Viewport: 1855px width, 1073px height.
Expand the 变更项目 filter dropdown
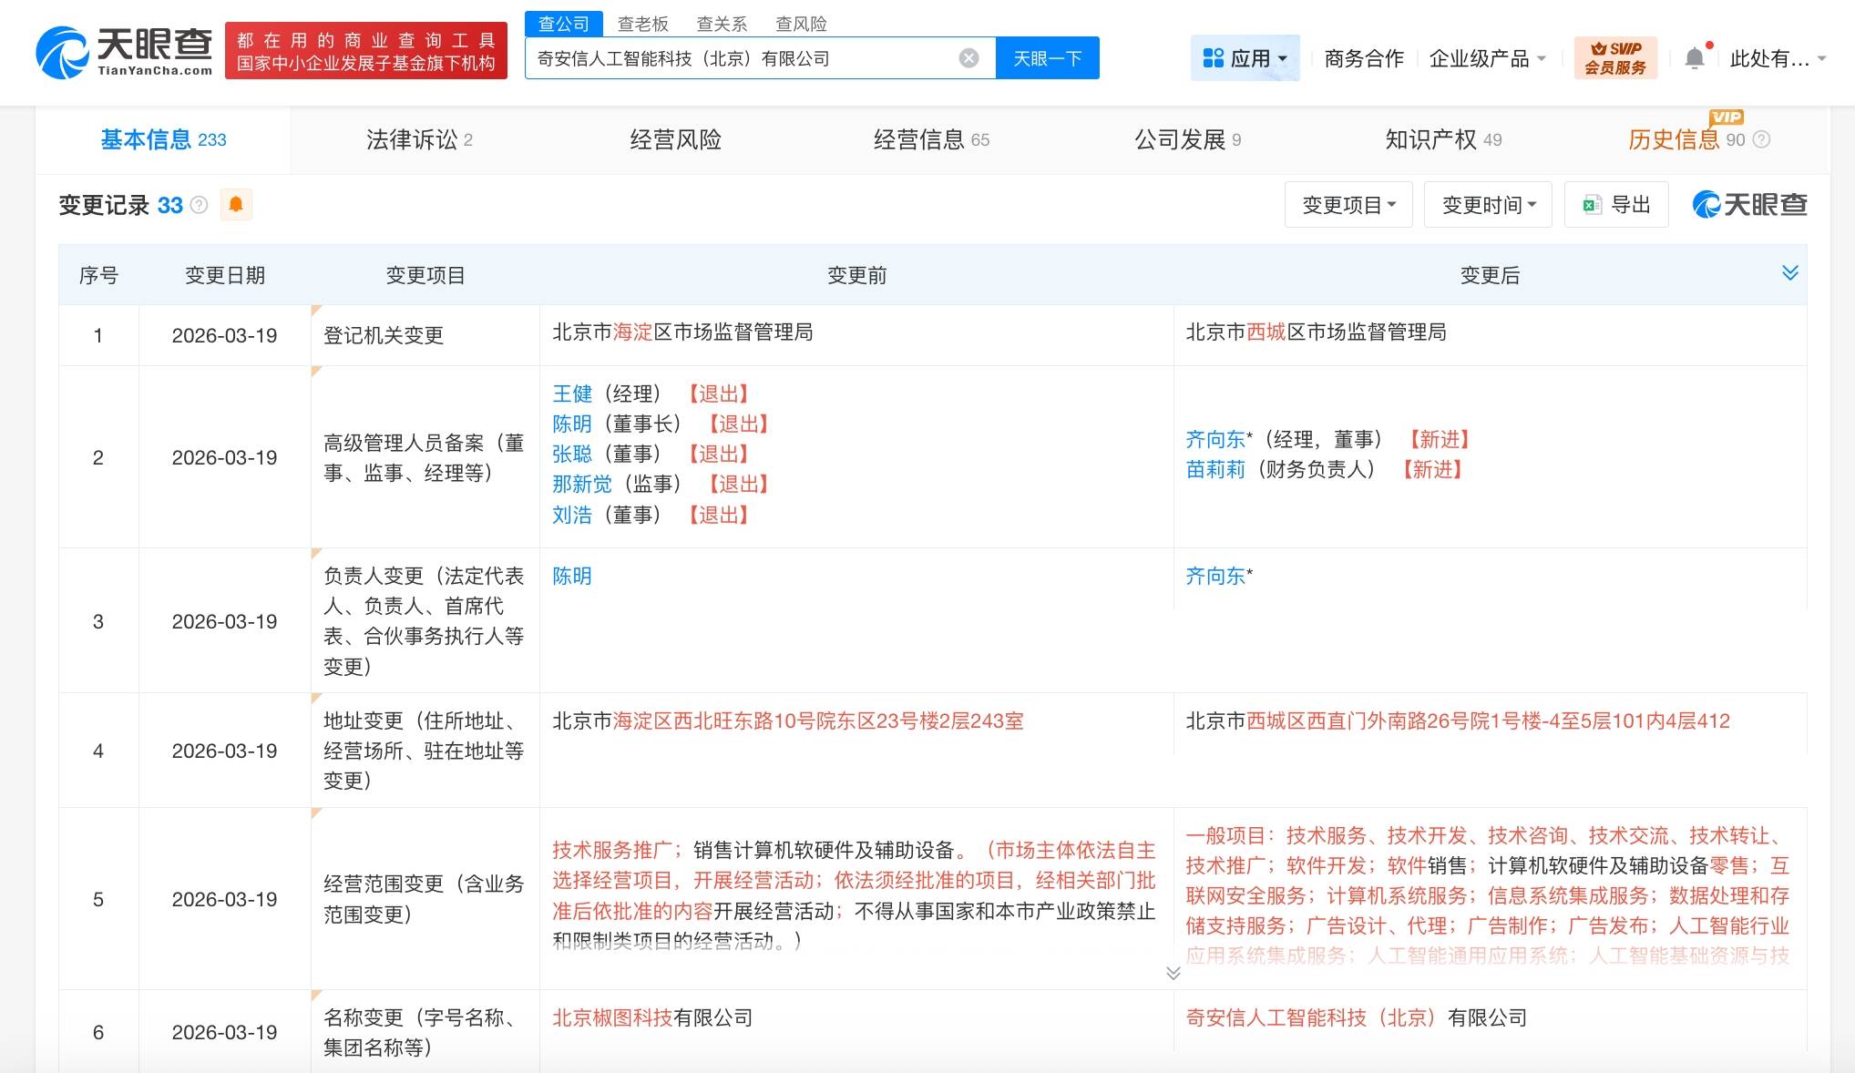pos(1348,205)
